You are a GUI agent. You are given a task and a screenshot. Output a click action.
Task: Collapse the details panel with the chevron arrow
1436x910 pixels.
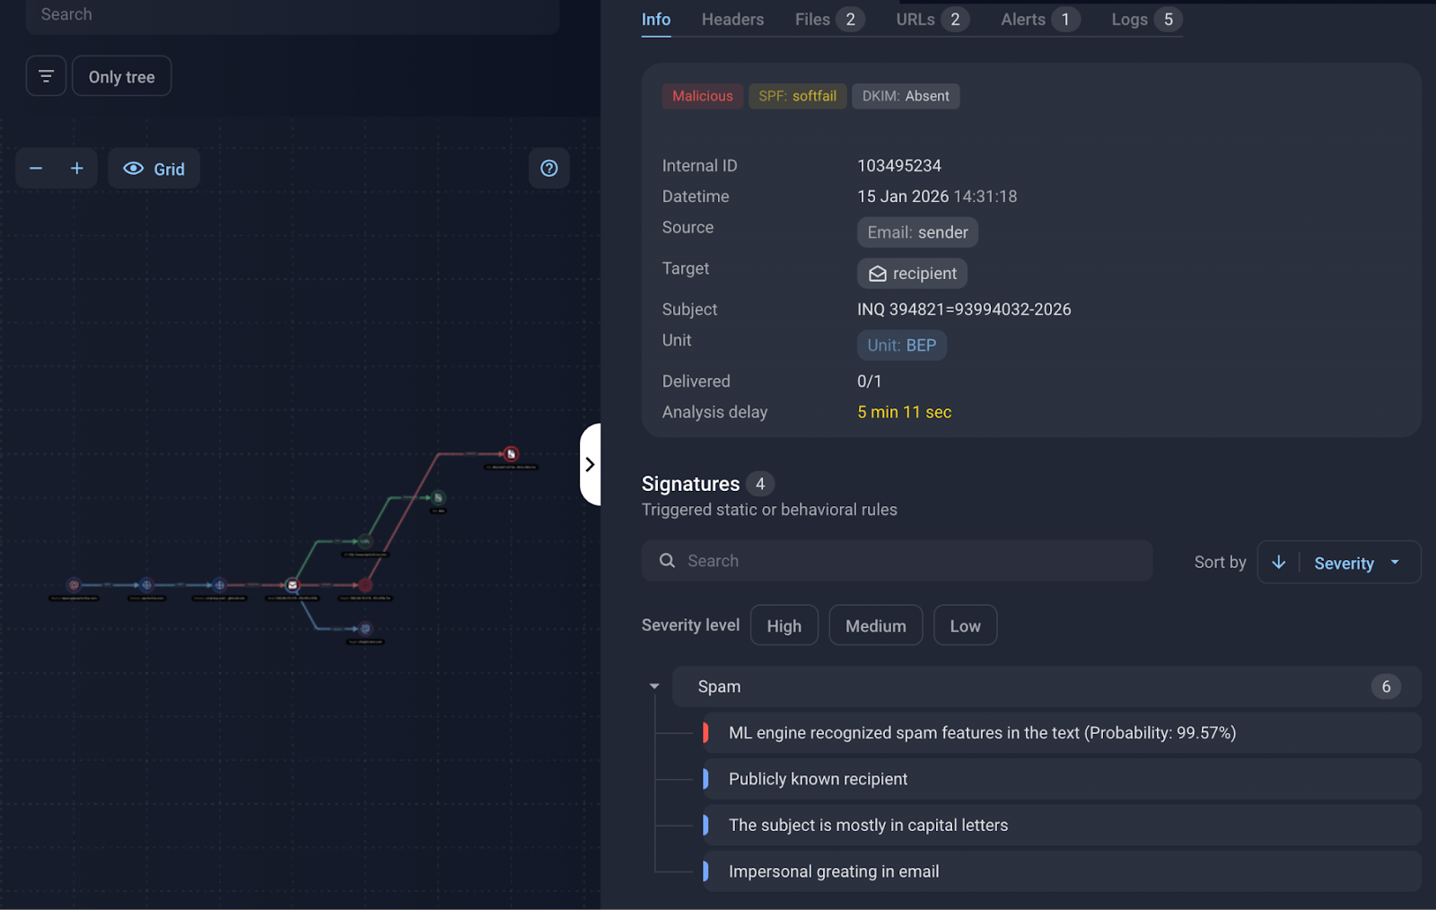pyautogui.click(x=590, y=464)
